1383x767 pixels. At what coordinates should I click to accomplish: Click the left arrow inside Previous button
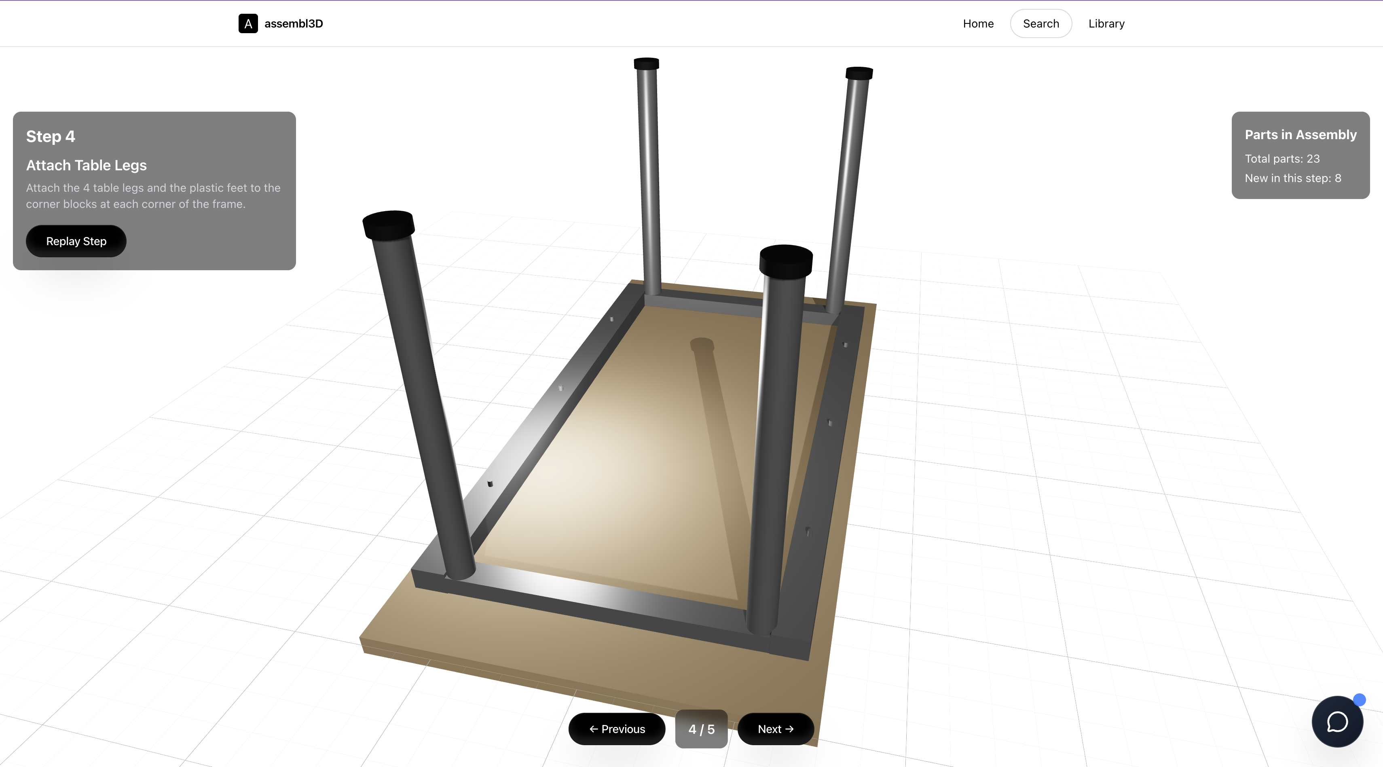[x=594, y=729]
